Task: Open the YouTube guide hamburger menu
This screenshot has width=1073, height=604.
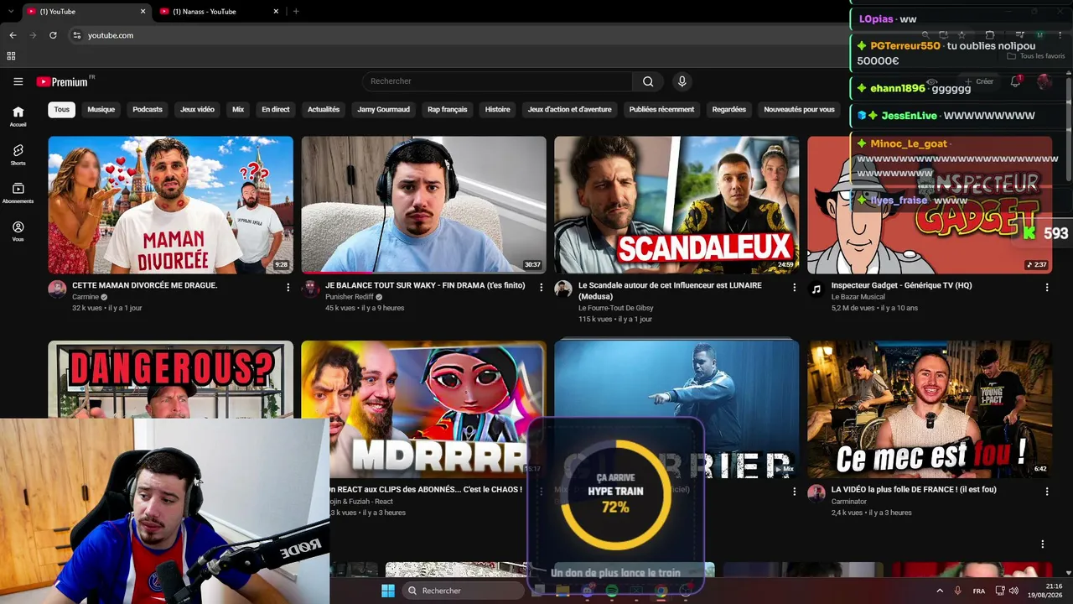Action: (x=18, y=81)
